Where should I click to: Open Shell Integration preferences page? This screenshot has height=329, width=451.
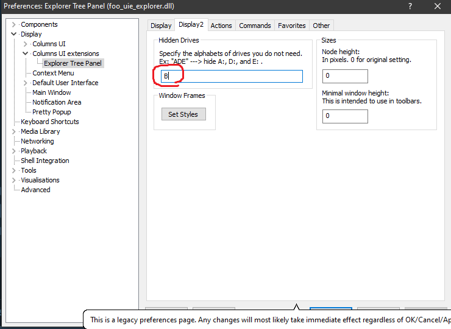45,161
